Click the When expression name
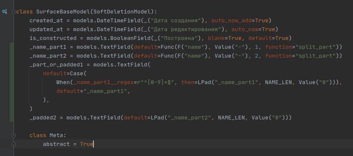353x156 pixels. click(63, 82)
